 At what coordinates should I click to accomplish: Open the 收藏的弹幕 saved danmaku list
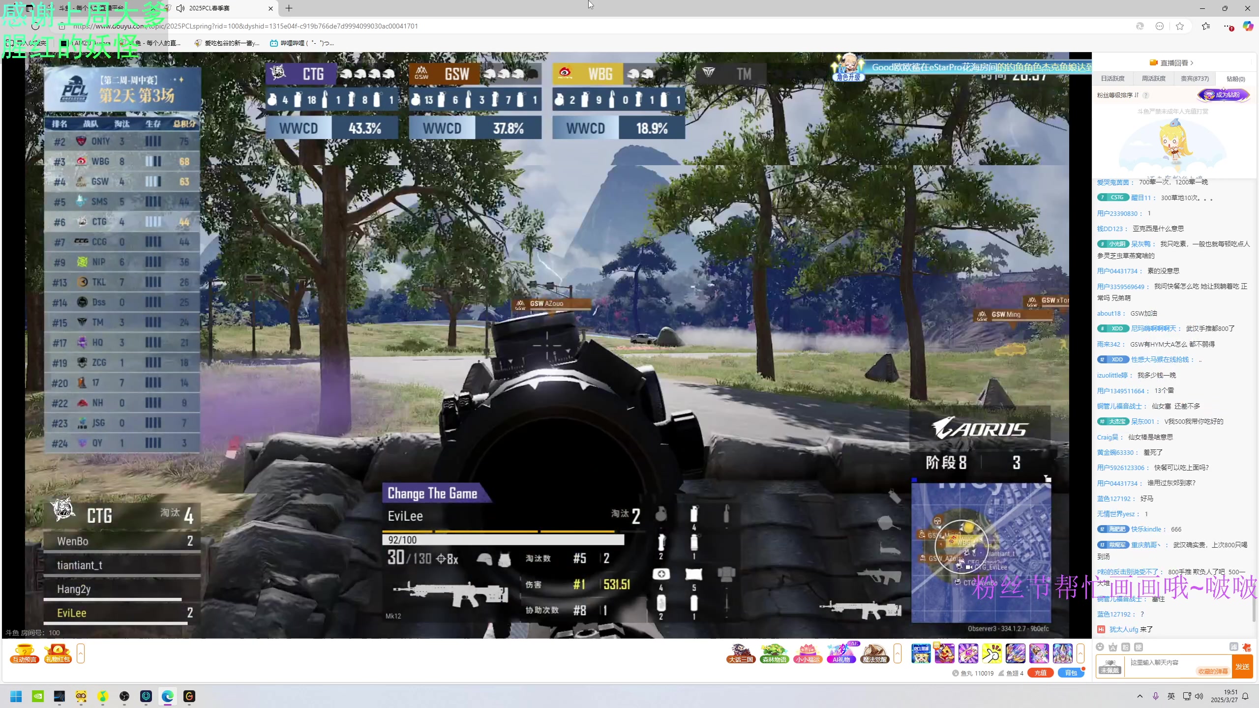[1213, 672]
